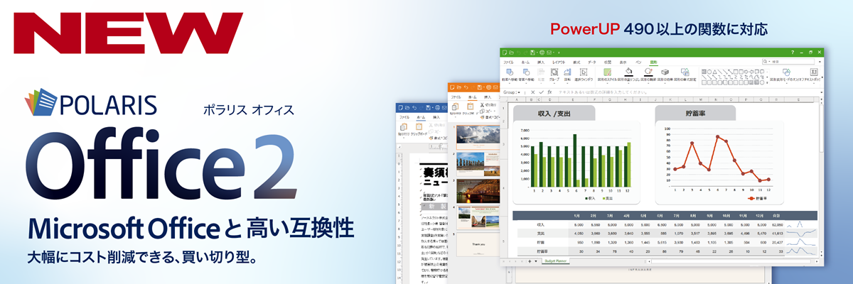The image size is (853, 284).
Task: Open the Home tab in the word processor window
Action: [421, 117]
